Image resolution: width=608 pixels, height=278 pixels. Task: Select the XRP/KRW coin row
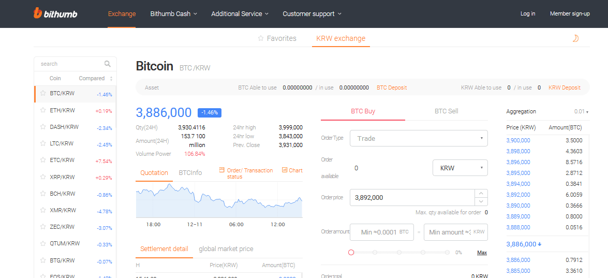75,177
